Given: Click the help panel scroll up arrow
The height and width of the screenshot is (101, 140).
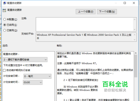Looking at the screenshot, I should pyautogui.click(x=136, y=53).
